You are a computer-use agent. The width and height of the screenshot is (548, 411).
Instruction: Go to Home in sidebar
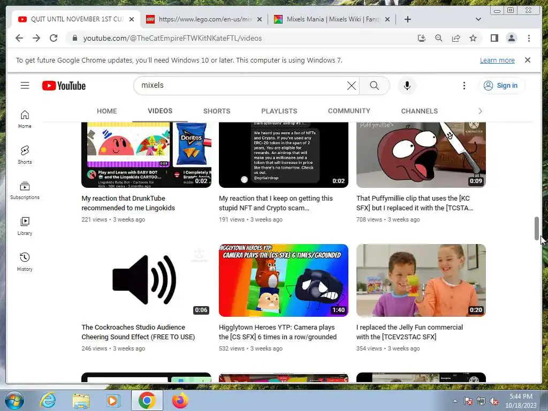coord(25,119)
